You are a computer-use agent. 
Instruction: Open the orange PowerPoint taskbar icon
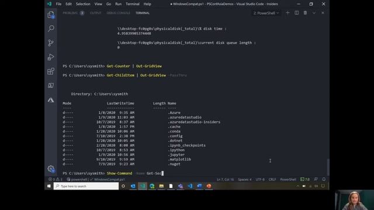pyautogui.click(x=209, y=186)
